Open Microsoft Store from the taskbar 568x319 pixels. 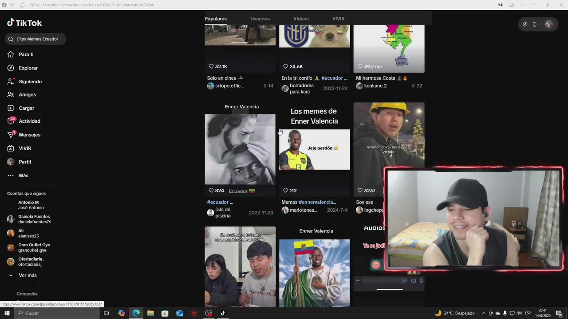tap(165, 313)
